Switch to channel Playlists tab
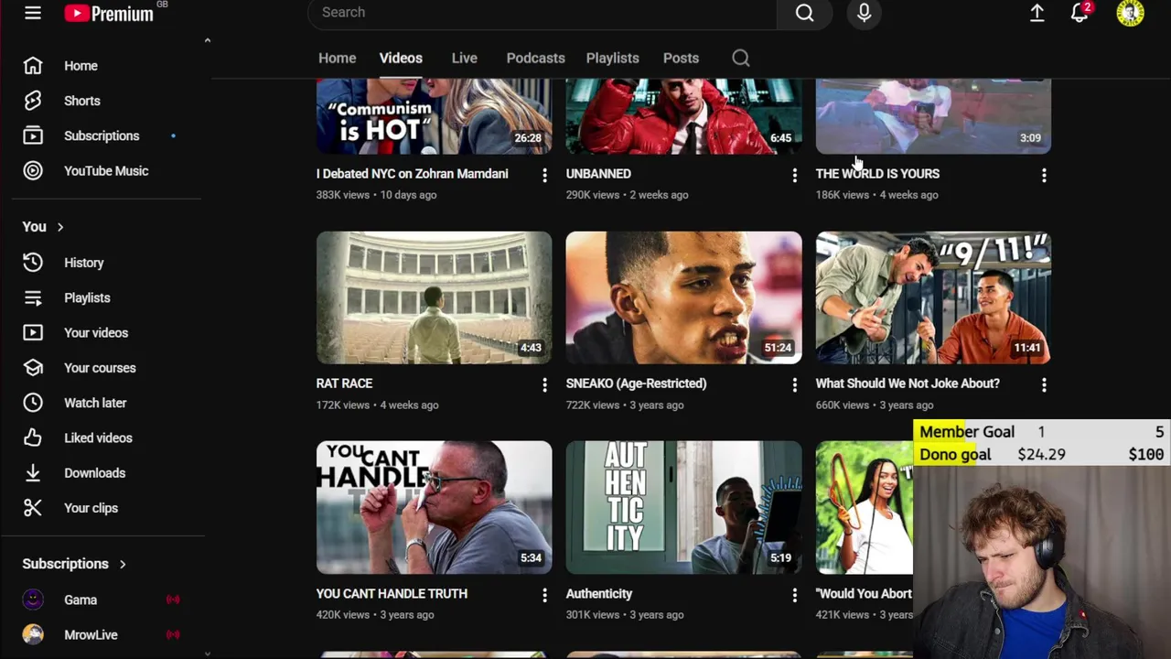The width and height of the screenshot is (1171, 659). 612,58
